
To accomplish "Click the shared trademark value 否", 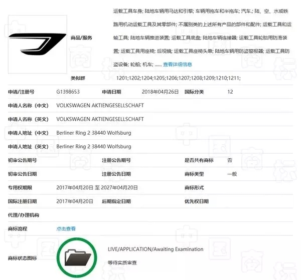I will pyautogui.click(x=230, y=160).
